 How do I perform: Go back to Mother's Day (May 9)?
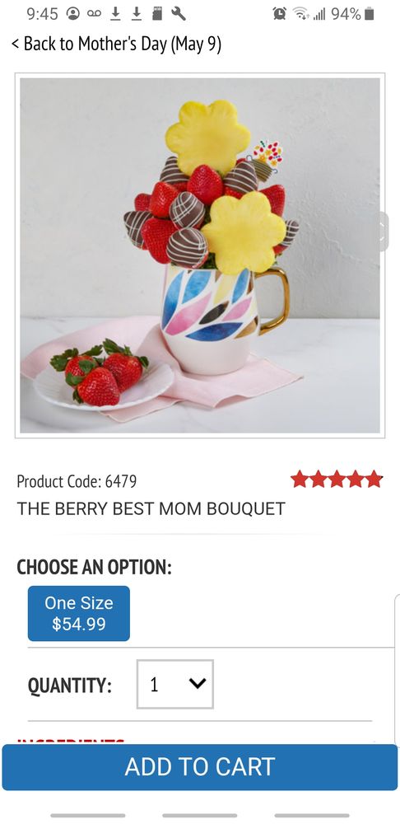116,44
